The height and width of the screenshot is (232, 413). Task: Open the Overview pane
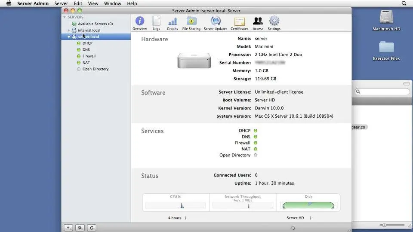coord(139,23)
